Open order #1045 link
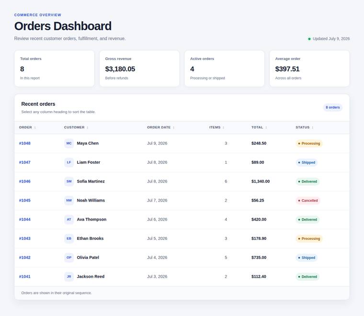364x316 pixels. [24, 201]
